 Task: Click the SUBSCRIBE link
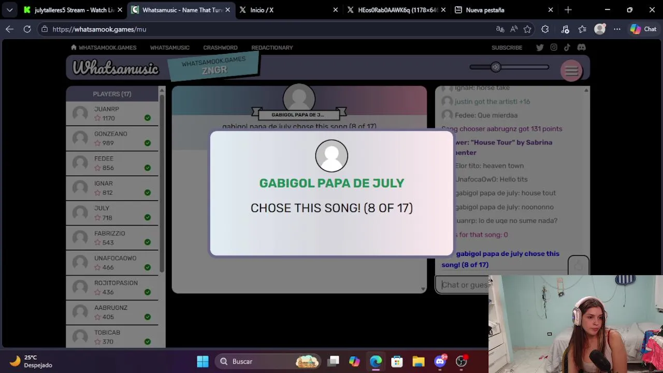click(x=507, y=48)
